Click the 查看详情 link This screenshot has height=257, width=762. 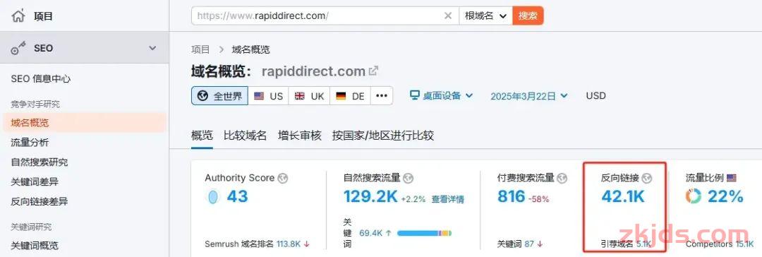[x=447, y=199]
